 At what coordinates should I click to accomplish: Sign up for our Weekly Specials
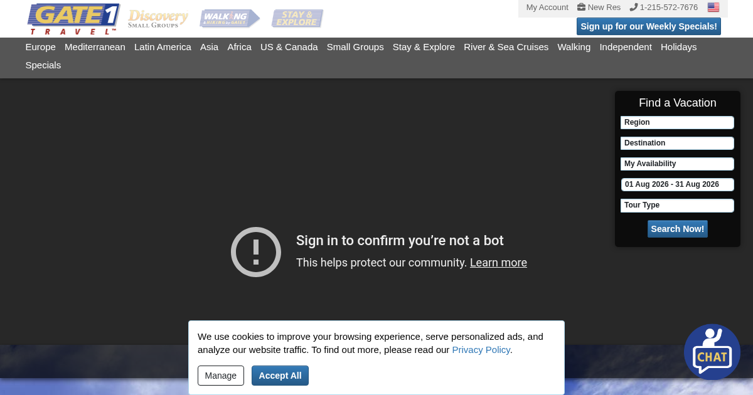(649, 26)
